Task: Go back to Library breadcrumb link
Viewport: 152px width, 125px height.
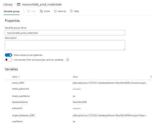Action: (8, 4)
